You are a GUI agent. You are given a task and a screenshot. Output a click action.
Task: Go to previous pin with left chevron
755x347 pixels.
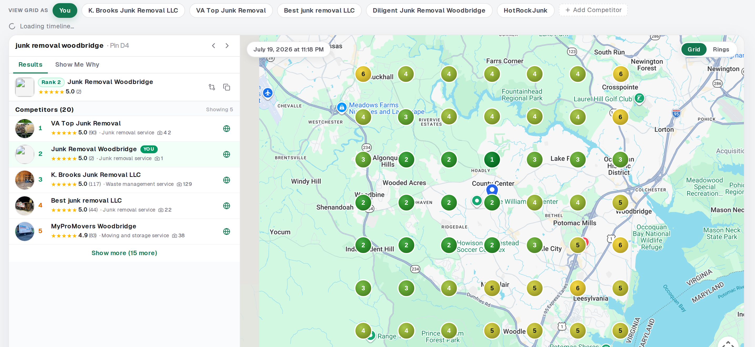(214, 46)
